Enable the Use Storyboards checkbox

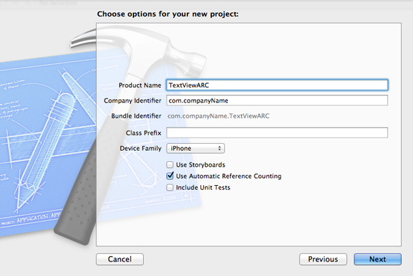click(x=170, y=165)
